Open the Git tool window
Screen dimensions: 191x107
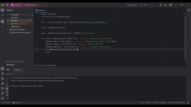pos(2,98)
